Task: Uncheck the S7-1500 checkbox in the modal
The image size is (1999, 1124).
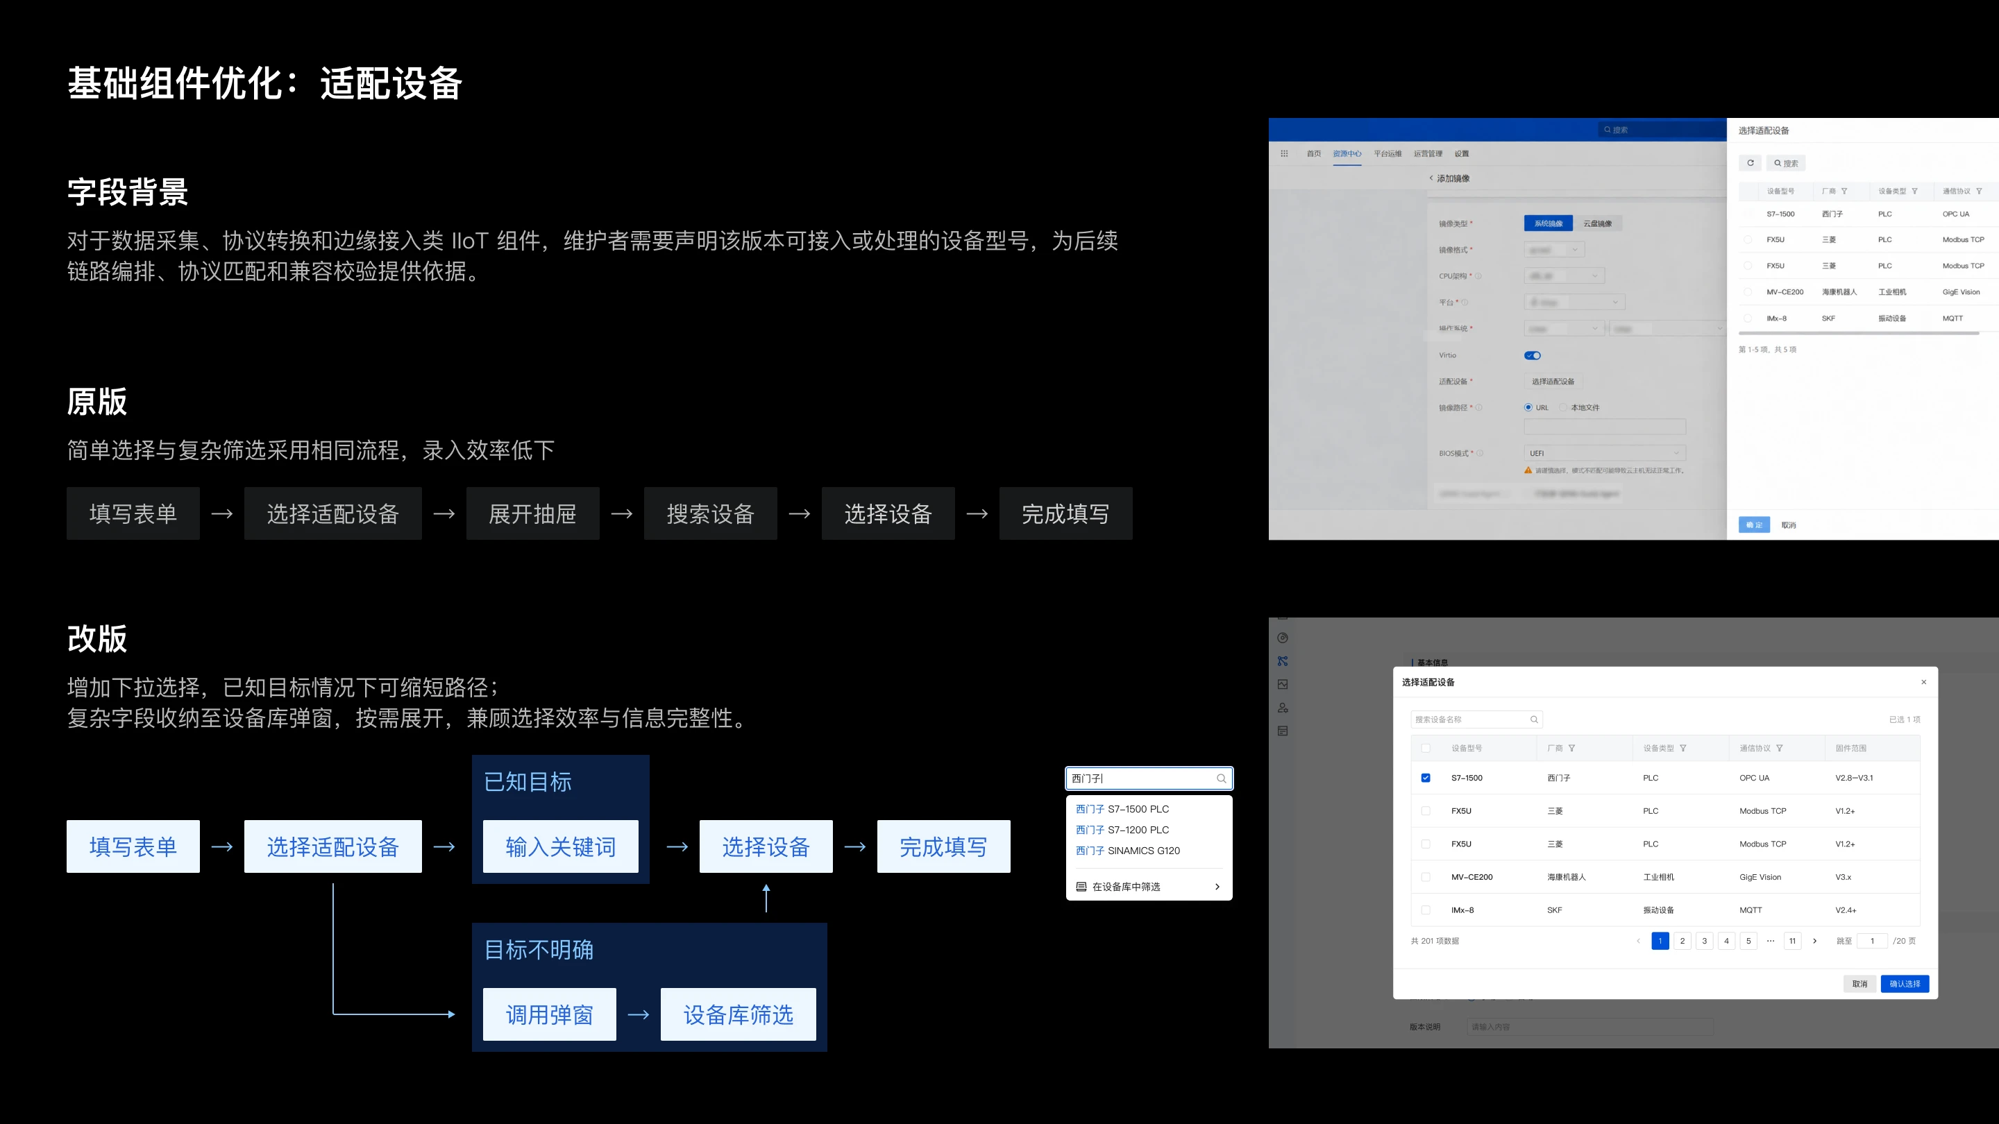Action: point(1426,778)
